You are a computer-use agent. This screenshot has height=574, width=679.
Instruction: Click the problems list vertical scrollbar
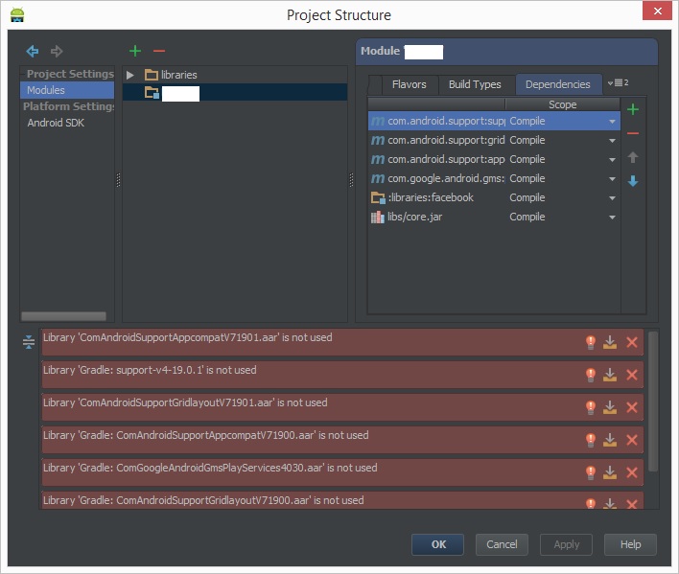pos(653,401)
